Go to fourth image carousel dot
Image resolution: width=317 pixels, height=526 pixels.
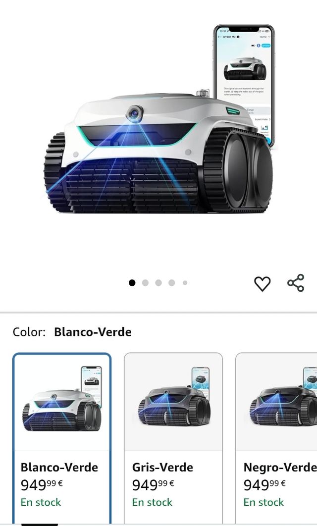tap(171, 283)
